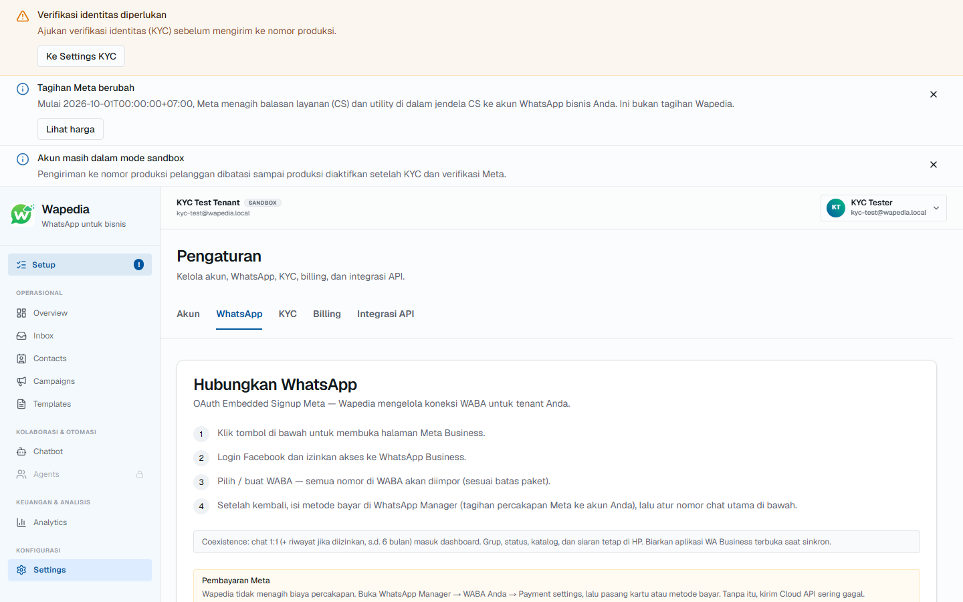This screenshot has height=602, width=963.
Task: Open the Billing tab
Action: pos(327,314)
